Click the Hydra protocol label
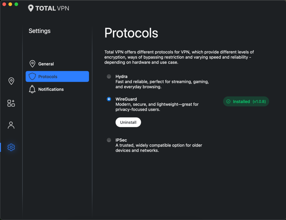 point(121,76)
